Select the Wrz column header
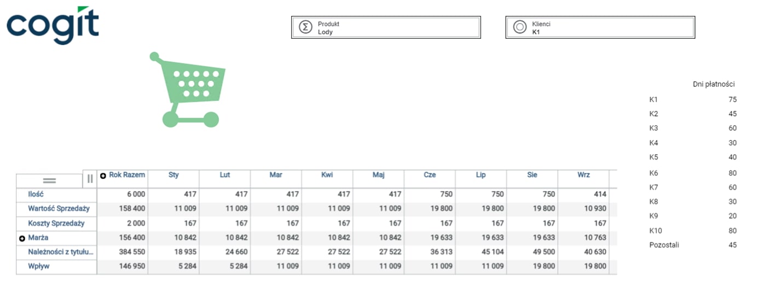The image size is (758, 287). pos(583,175)
